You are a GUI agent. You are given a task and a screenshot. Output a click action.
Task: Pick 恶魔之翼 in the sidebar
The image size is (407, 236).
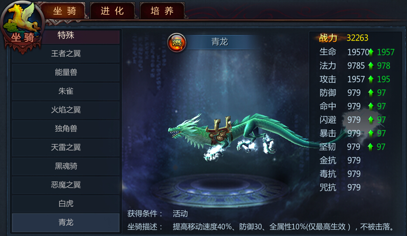(x=66, y=185)
